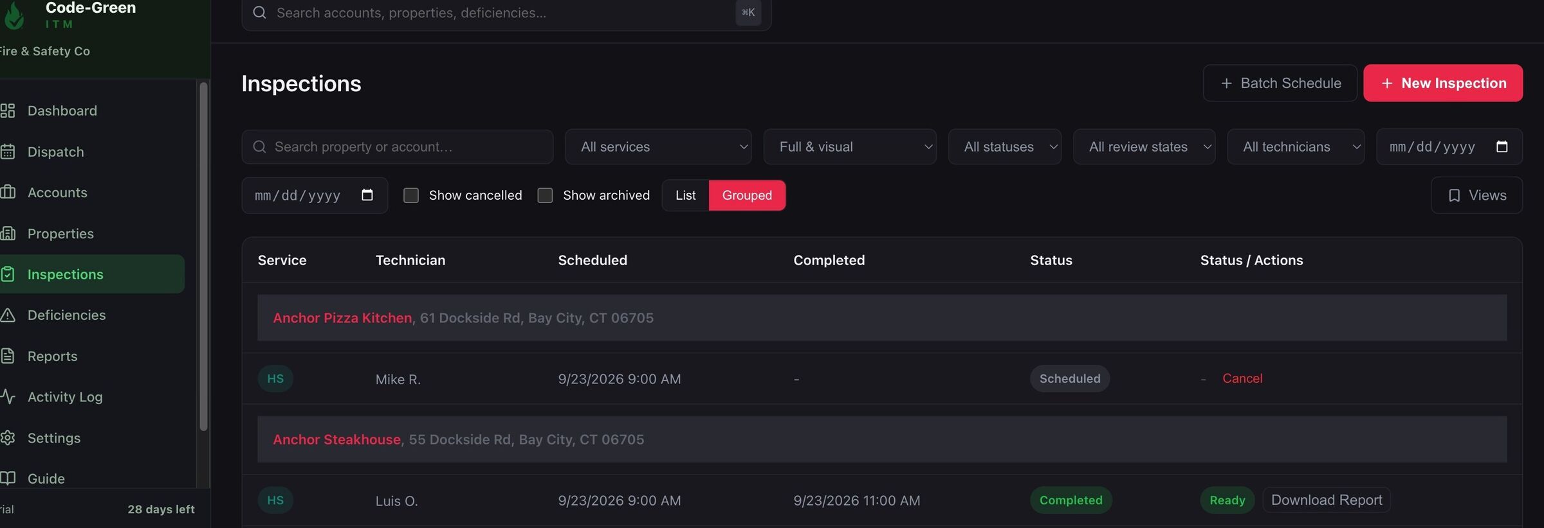
Task: Click the Code-Green flame logo
Action: coord(14,15)
